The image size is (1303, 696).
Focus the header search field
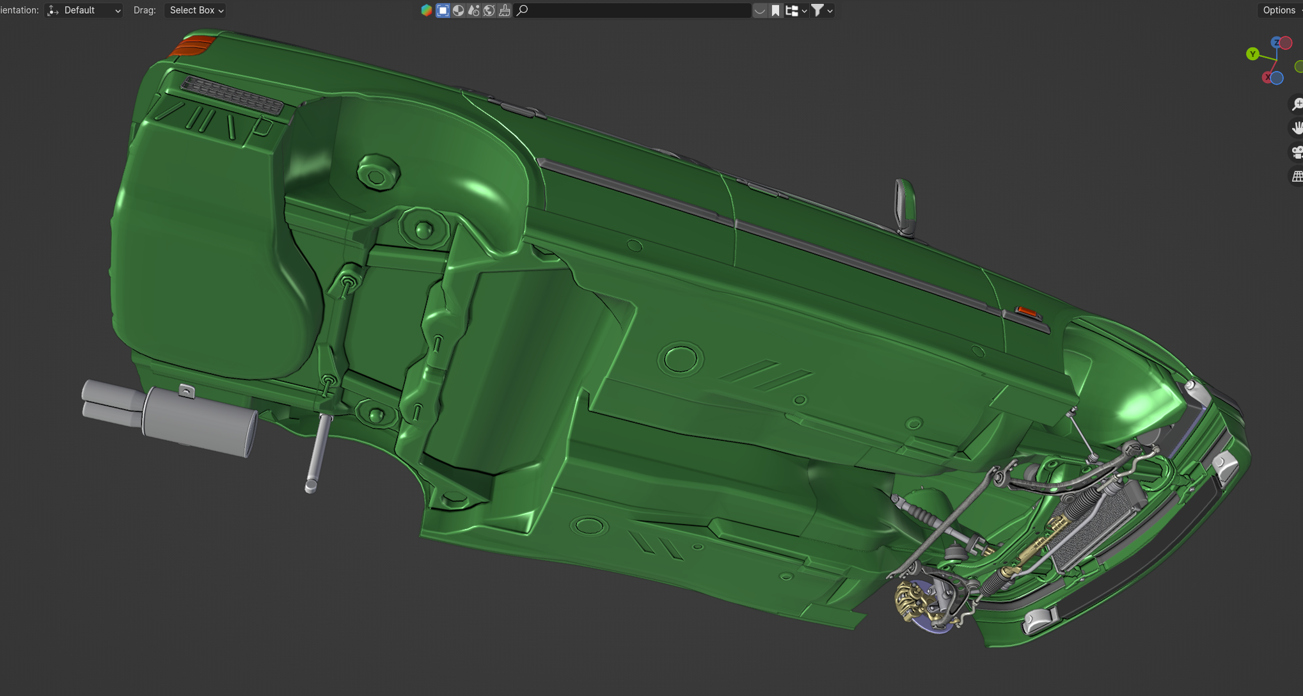(x=633, y=10)
